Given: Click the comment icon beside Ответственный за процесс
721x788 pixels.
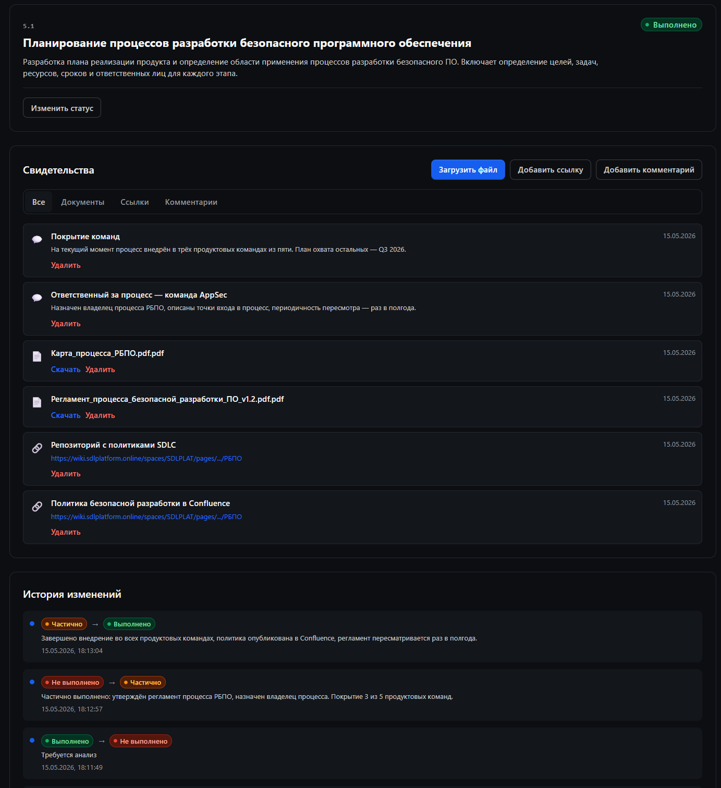Looking at the screenshot, I should 37,298.
